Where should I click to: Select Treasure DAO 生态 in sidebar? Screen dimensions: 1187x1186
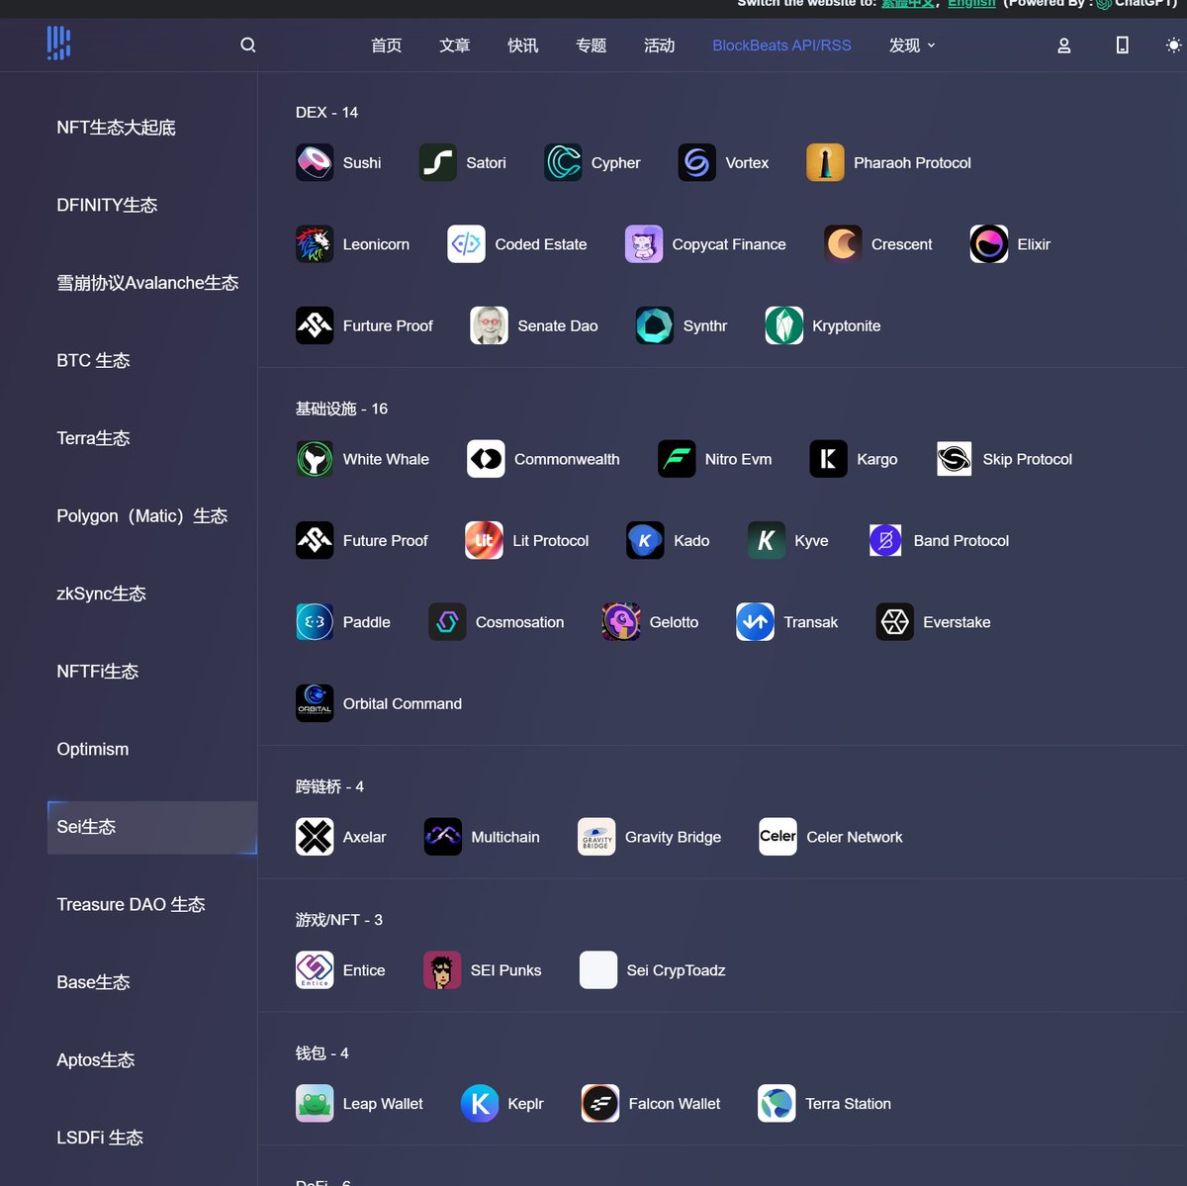pos(131,905)
